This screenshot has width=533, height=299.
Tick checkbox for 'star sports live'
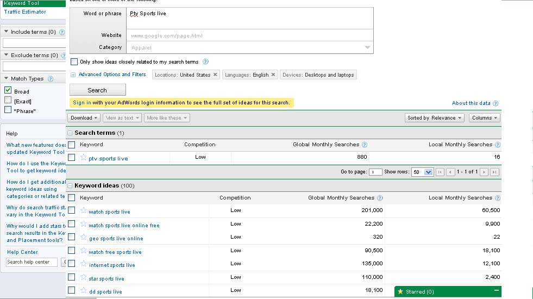(71, 277)
